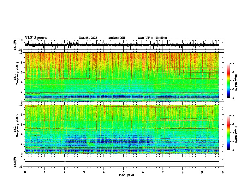Click ch.1 colorbar tick label '-7'
This screenshot has width=250, height=193.
tap(233, 98)
